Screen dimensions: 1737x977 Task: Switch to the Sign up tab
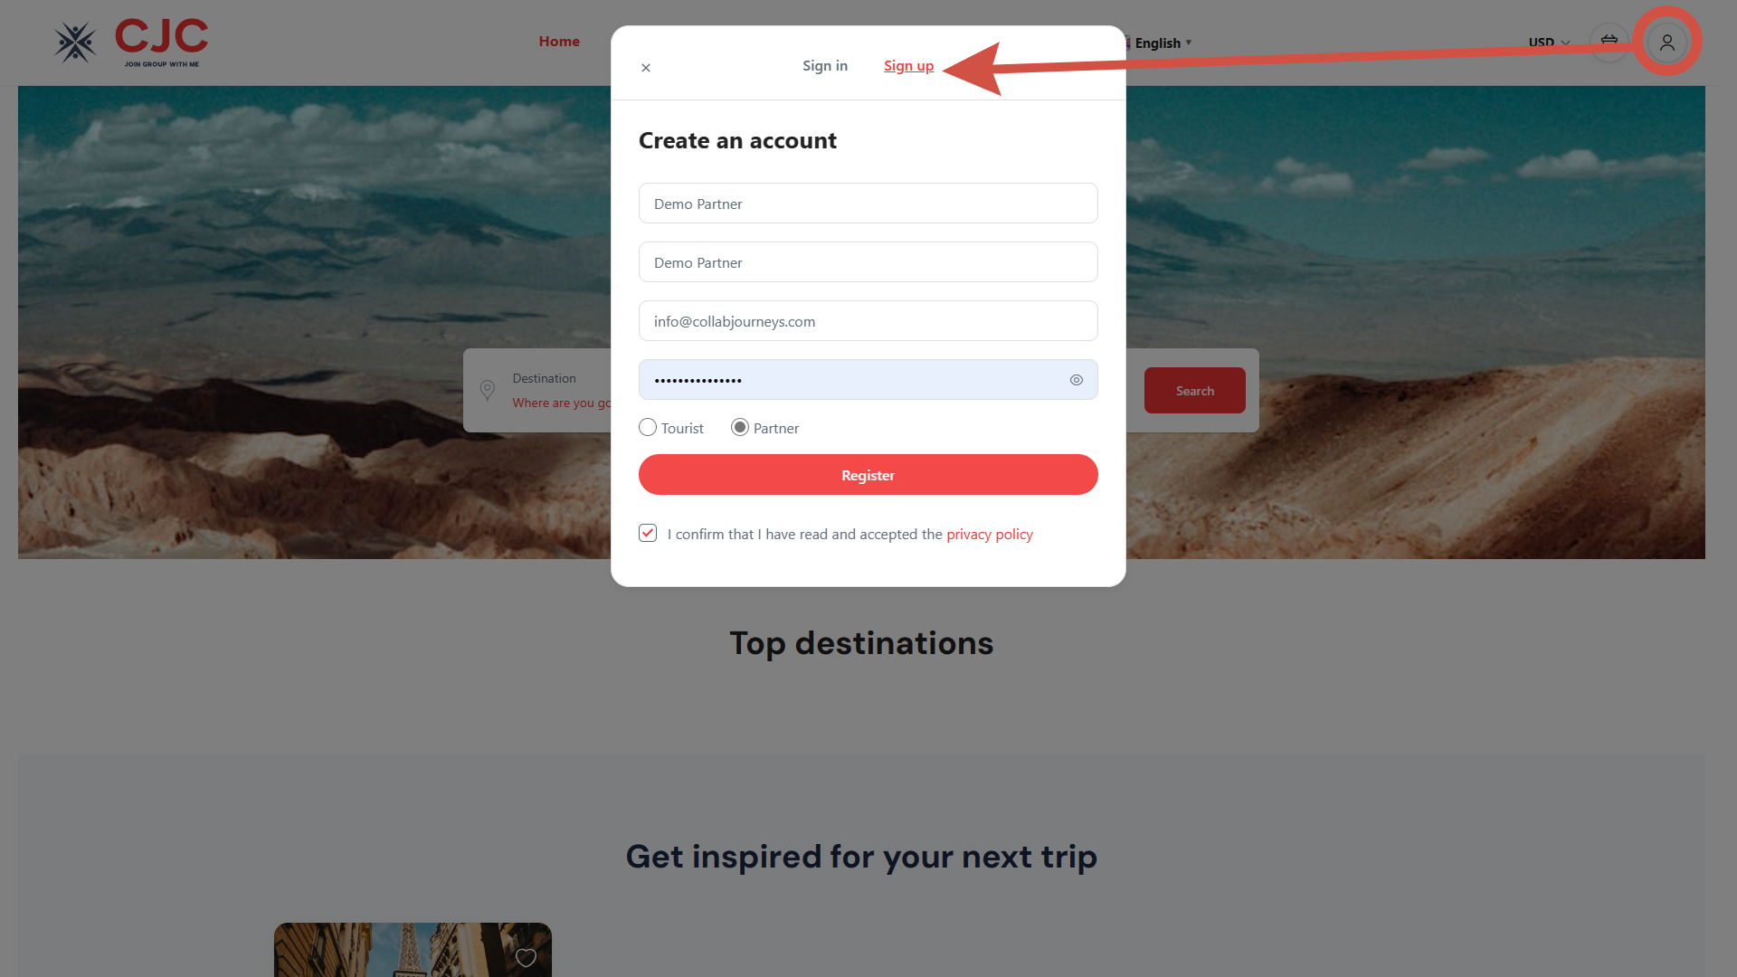tap(908, 65)
